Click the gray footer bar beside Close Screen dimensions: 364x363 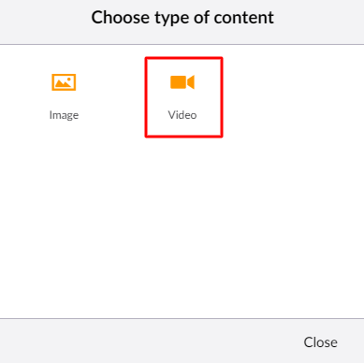[150, 341]
